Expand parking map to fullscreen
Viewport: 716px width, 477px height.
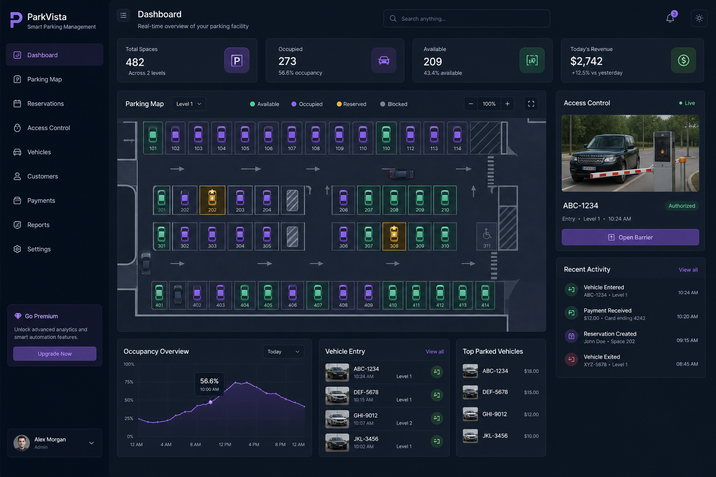coord(531,104)
